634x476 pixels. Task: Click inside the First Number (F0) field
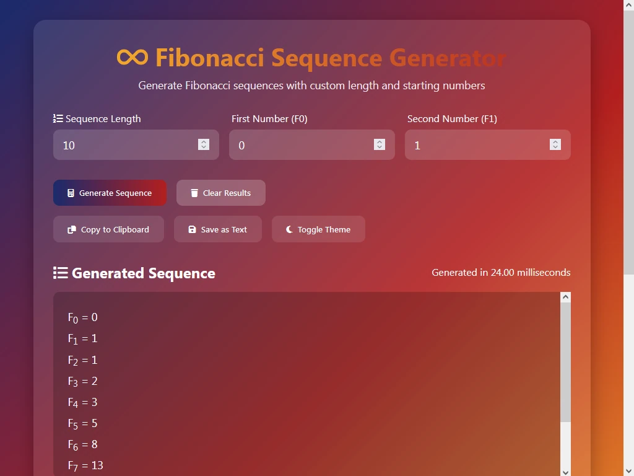[x=297, y=144]
